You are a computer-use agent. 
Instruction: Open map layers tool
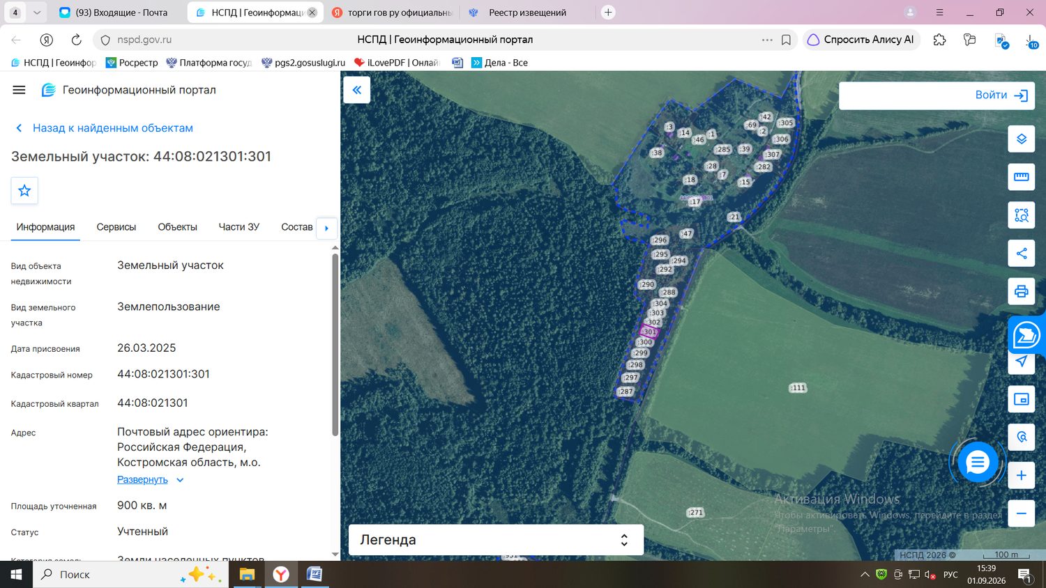click(1021, 139)
